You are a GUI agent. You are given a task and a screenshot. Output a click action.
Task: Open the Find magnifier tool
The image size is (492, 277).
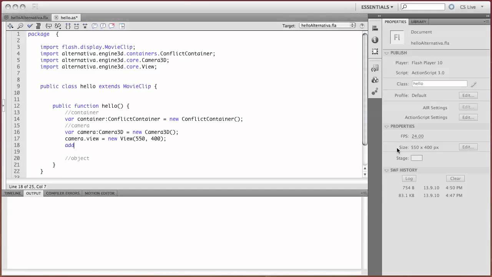(x=20, y=26)
